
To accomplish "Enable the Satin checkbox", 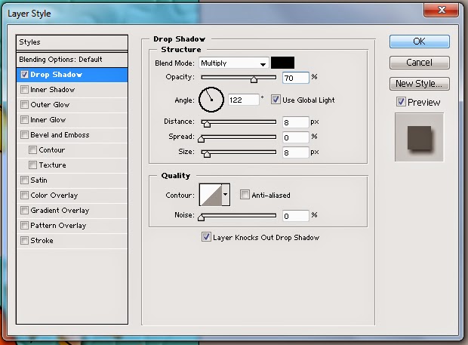I will (x=24, y=180).
